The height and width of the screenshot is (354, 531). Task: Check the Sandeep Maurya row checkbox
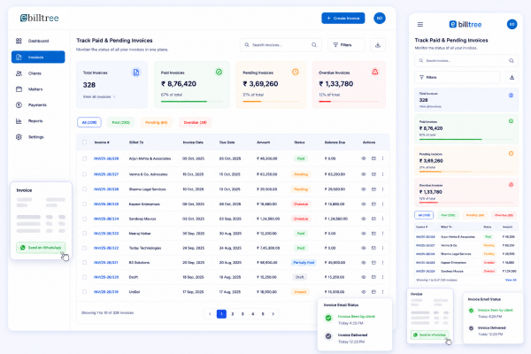84,219
